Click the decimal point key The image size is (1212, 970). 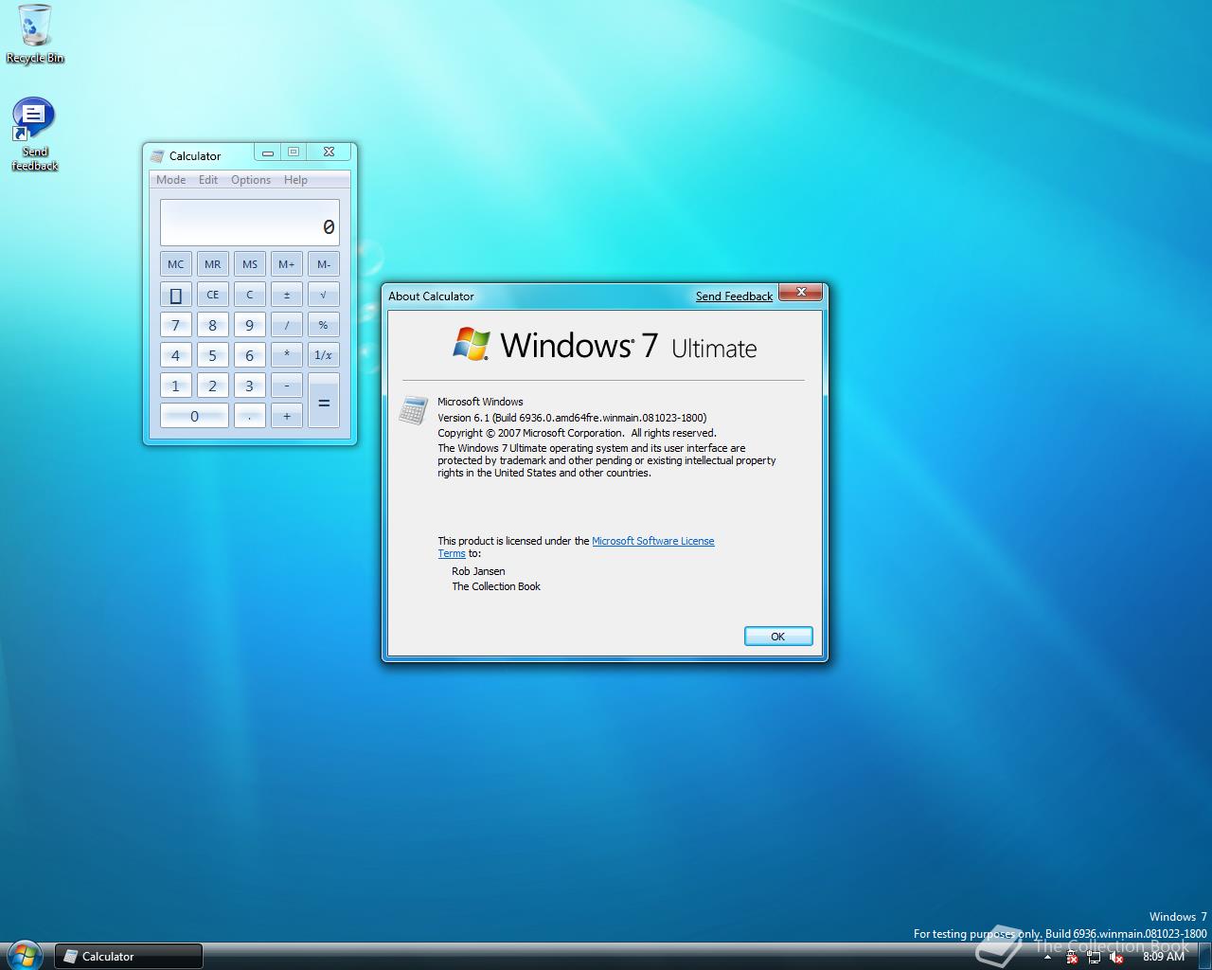coord(250,416)
